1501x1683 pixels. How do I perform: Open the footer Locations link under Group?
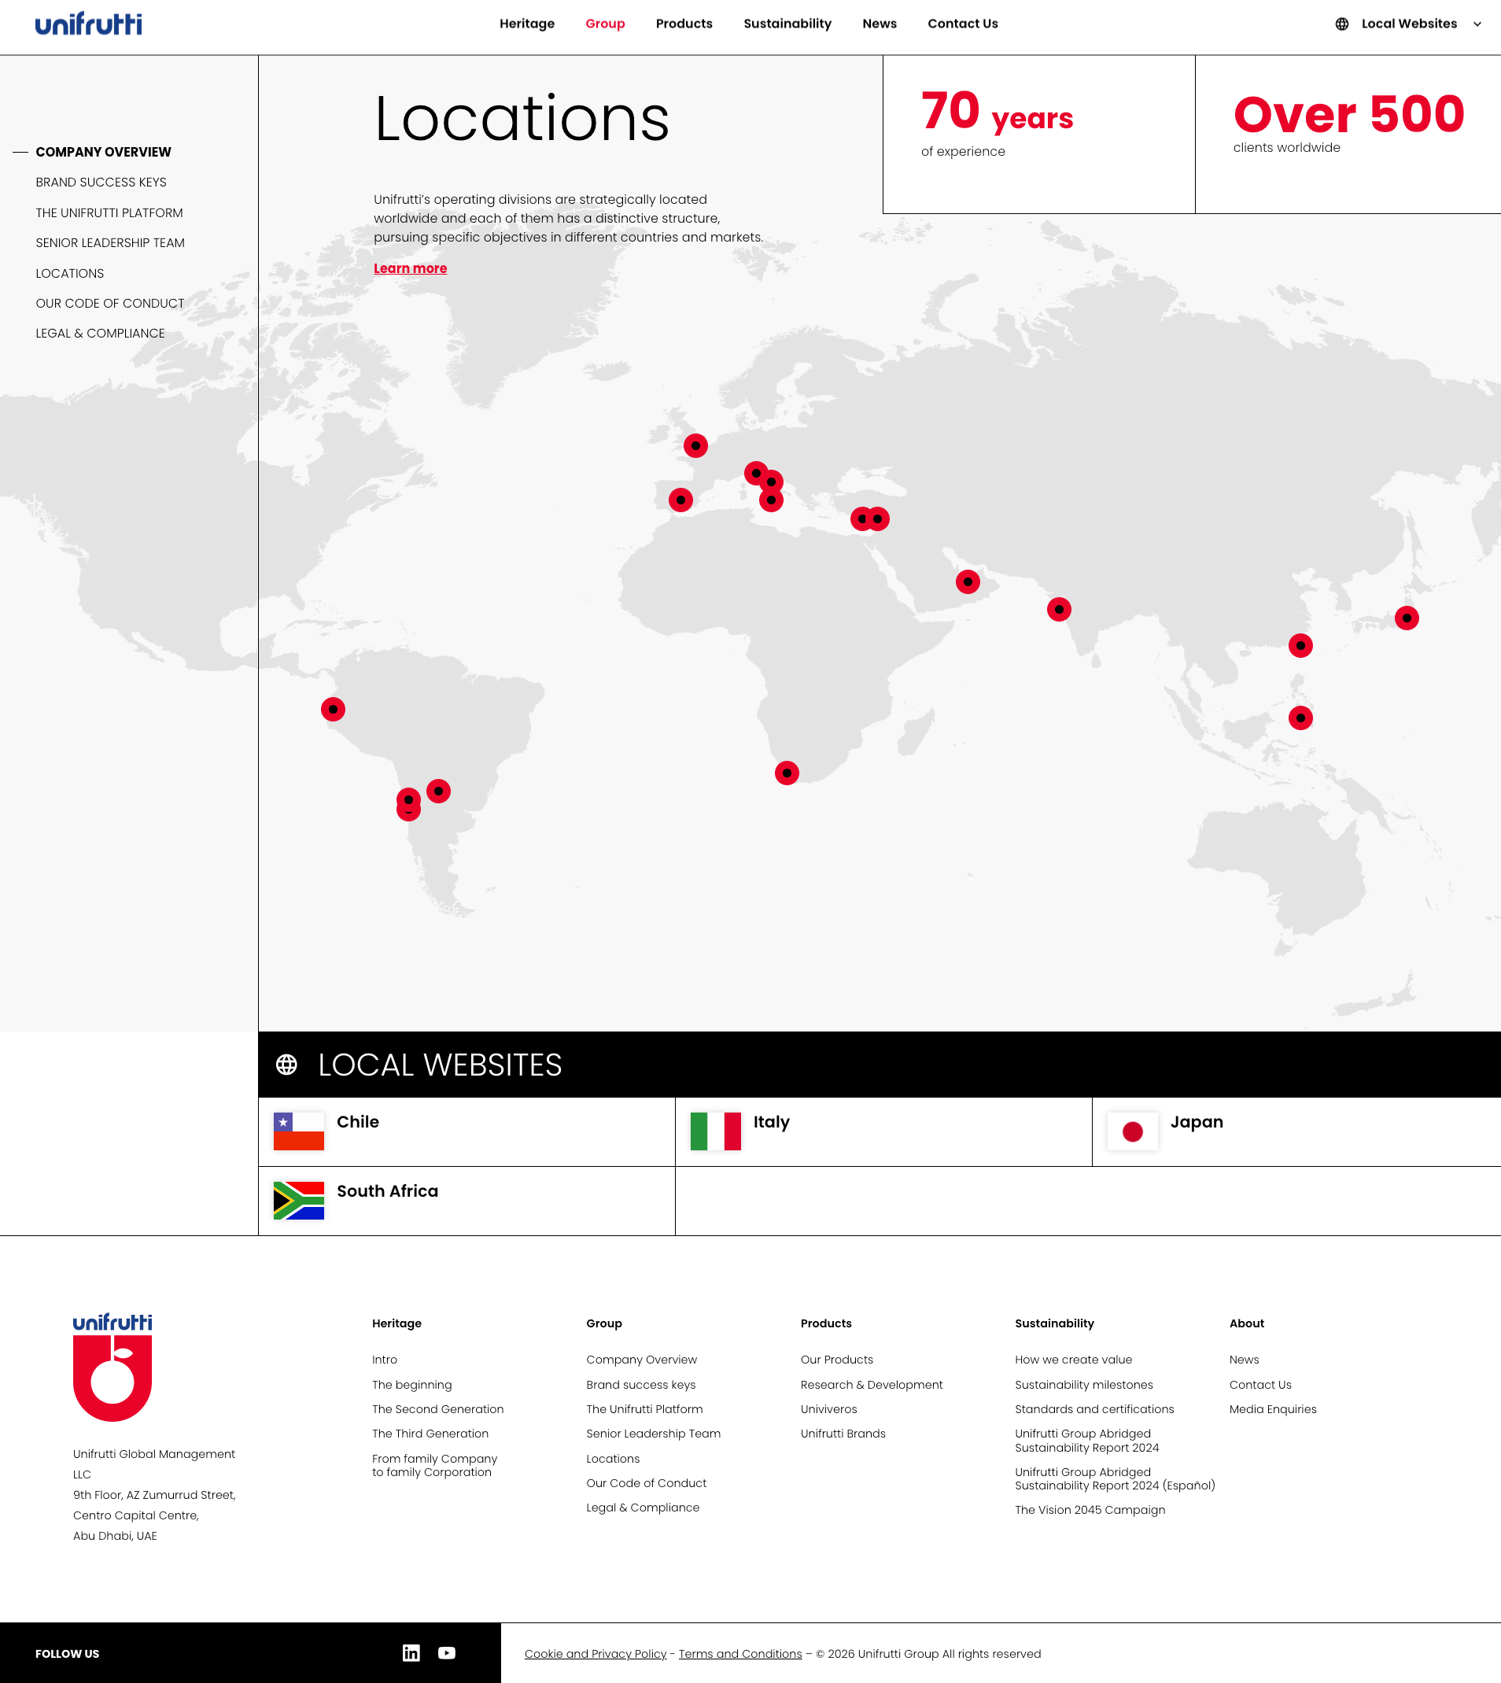coord(613,1459)
